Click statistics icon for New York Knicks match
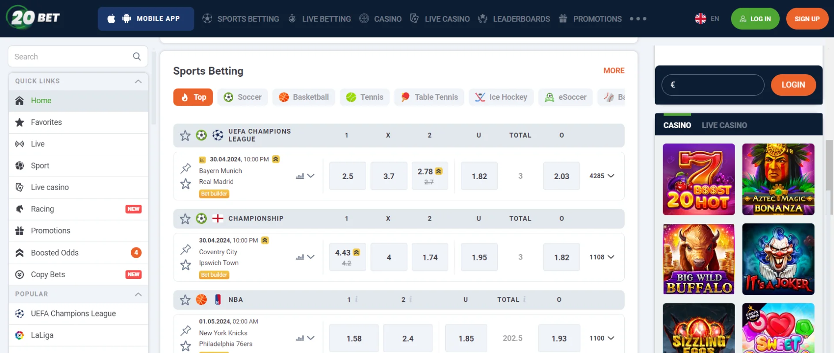This screenshot has width=834, height=353. (x=300, y=338)
